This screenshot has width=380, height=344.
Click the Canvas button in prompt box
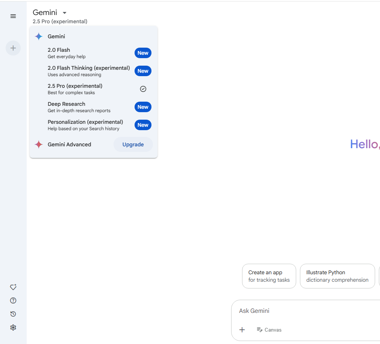coord(269,330)
